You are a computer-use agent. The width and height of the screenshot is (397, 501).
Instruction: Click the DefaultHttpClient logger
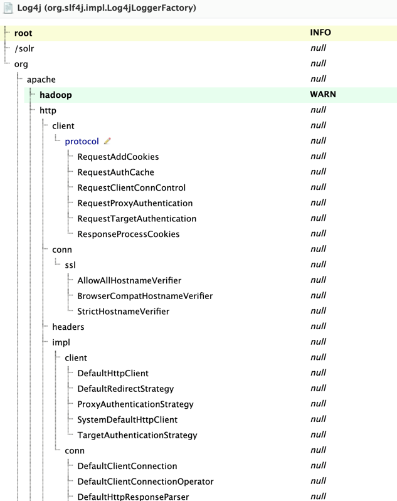tap(113, 373)
